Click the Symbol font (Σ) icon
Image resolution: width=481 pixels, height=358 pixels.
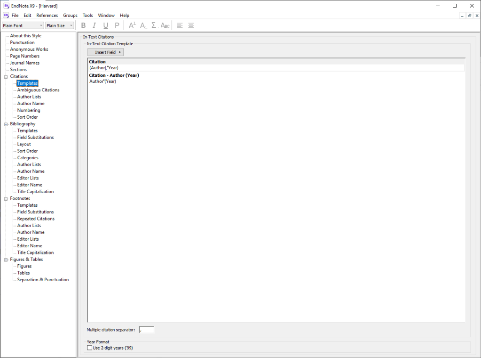[154, 25]
